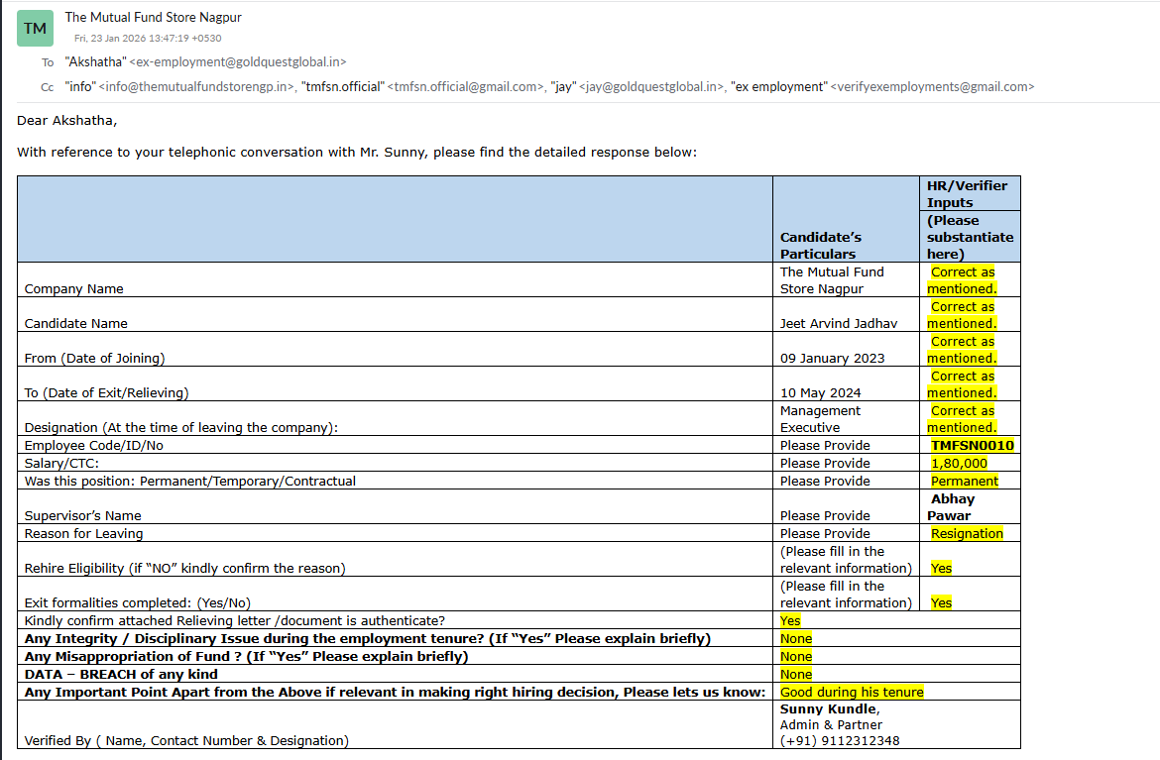Click the TM sender avatar icon
The width and height of the screenshot is (1160, 760).
[x=35, y=29]
